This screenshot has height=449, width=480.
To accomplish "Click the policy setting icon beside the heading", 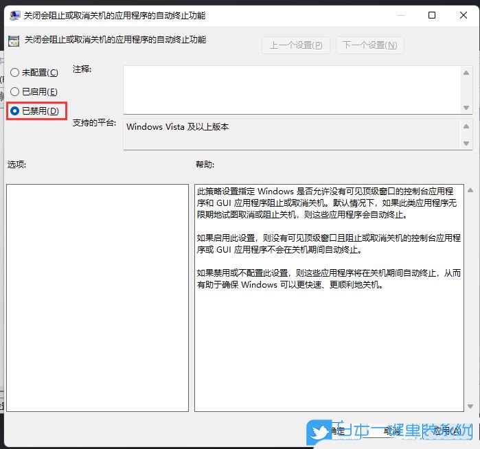I will click(x=14, y=41).
